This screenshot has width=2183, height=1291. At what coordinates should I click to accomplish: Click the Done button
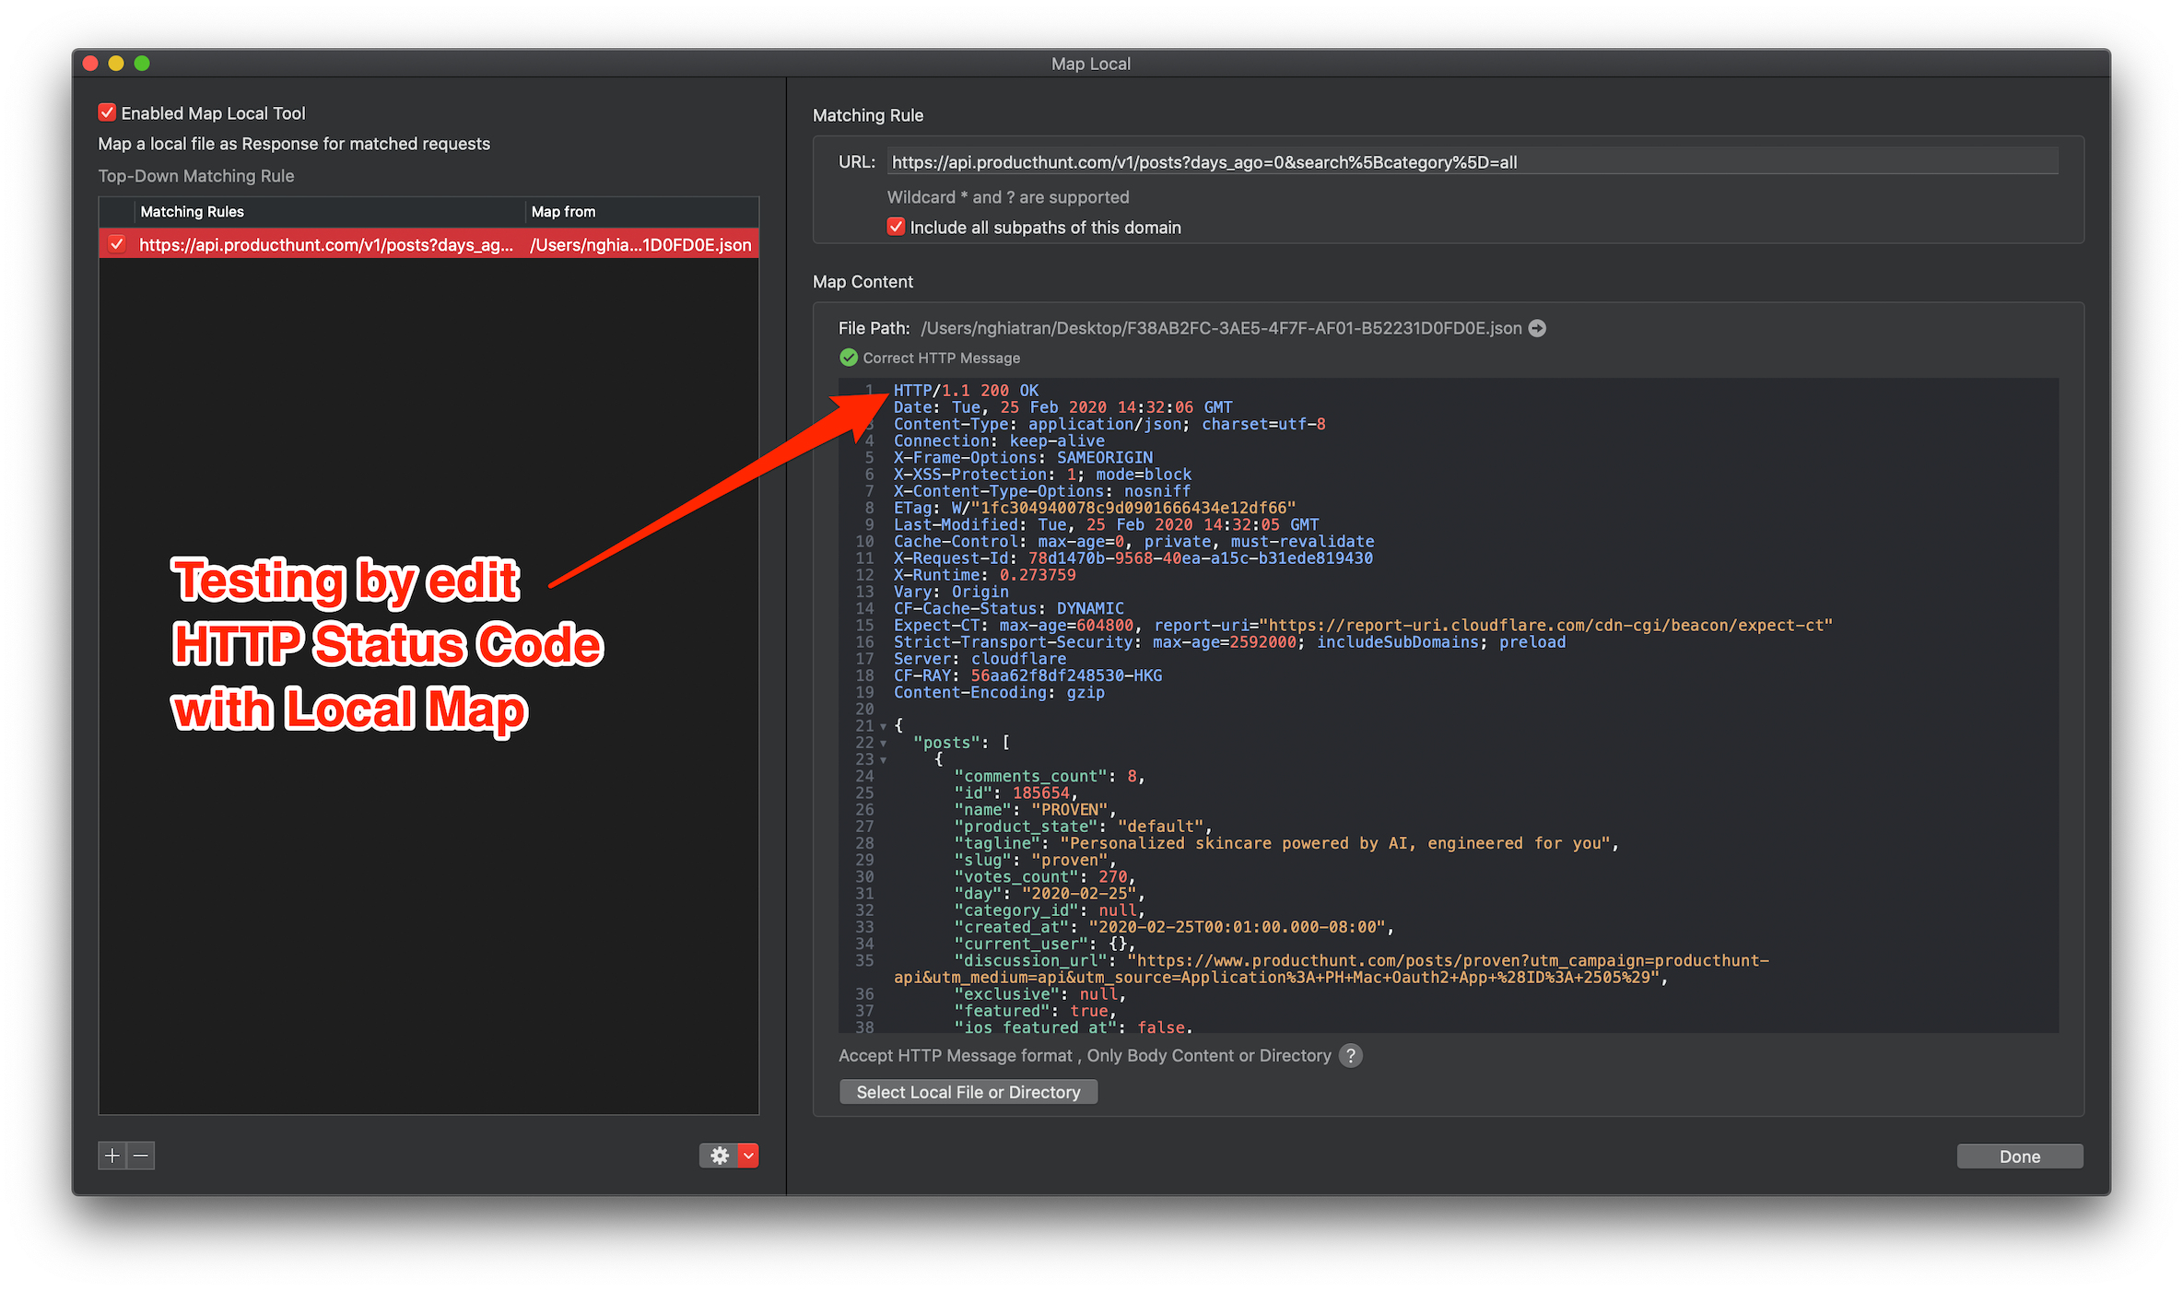click(x=2019, y=1156)
